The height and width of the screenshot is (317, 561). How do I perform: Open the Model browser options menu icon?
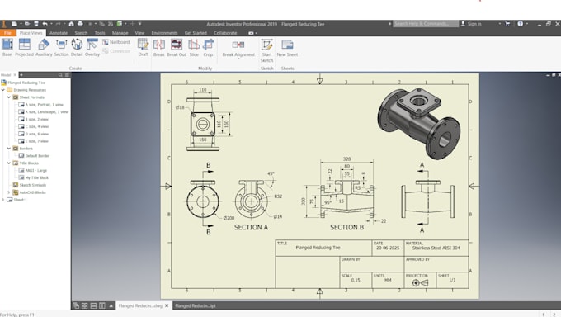point(67,75)
